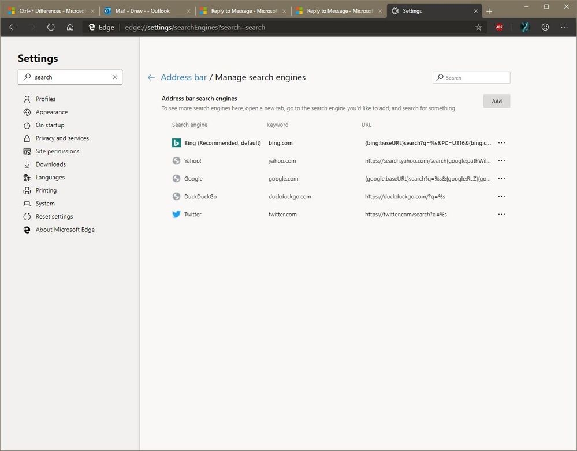Close the Settings tab
The height and width of the screenshot is (451, 577).
point(475,11)
